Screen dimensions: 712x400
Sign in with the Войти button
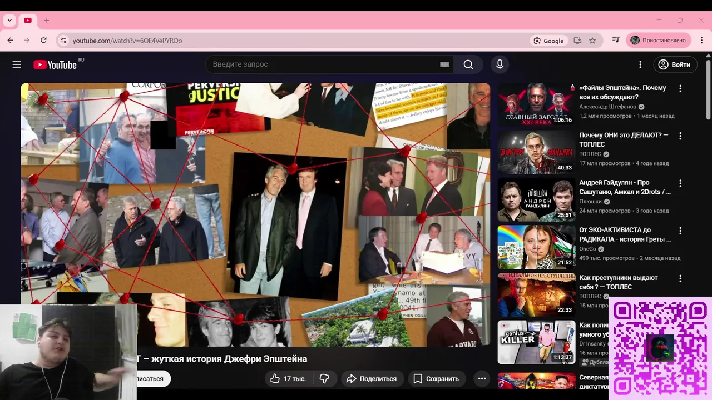[x=675, y=64]
